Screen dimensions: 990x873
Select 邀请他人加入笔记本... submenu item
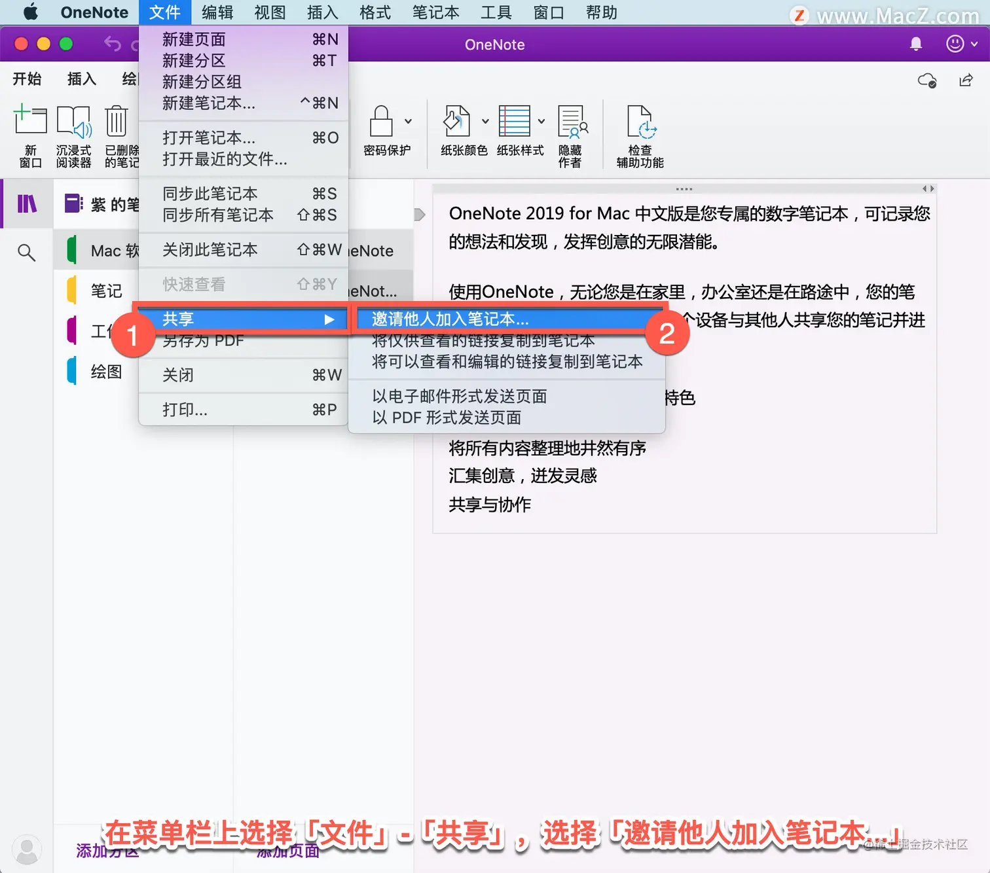(507, 319)
